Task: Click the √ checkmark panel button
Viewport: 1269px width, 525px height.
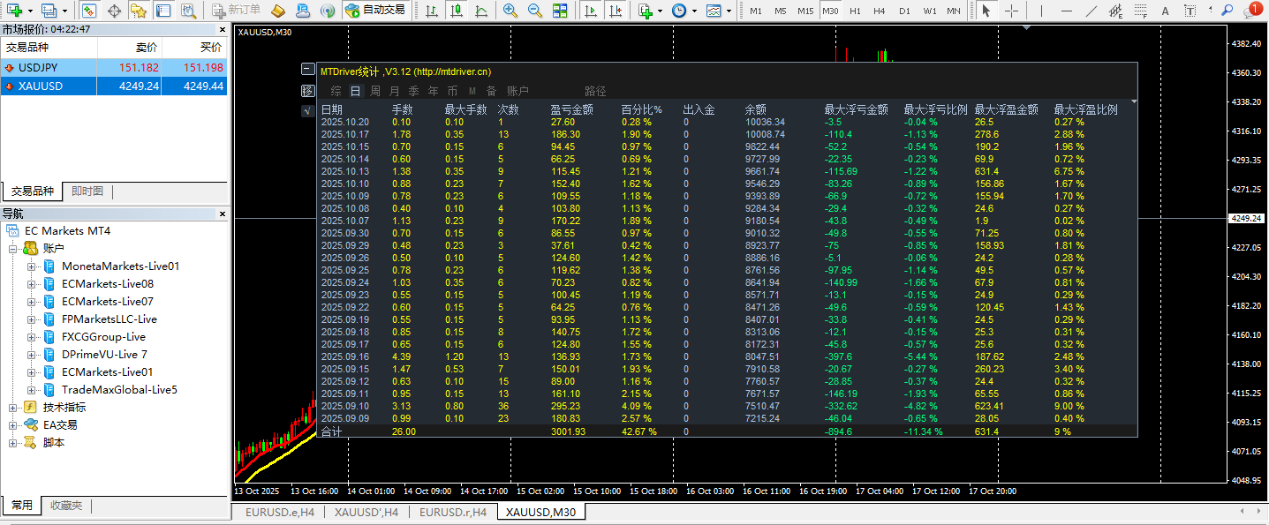Action: coord(307,111)
